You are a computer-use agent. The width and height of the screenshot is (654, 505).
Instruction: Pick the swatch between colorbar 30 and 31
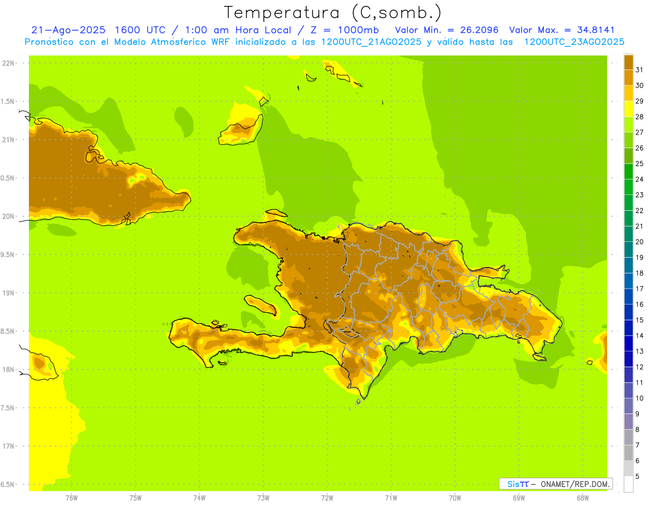[x=628, y=77]
